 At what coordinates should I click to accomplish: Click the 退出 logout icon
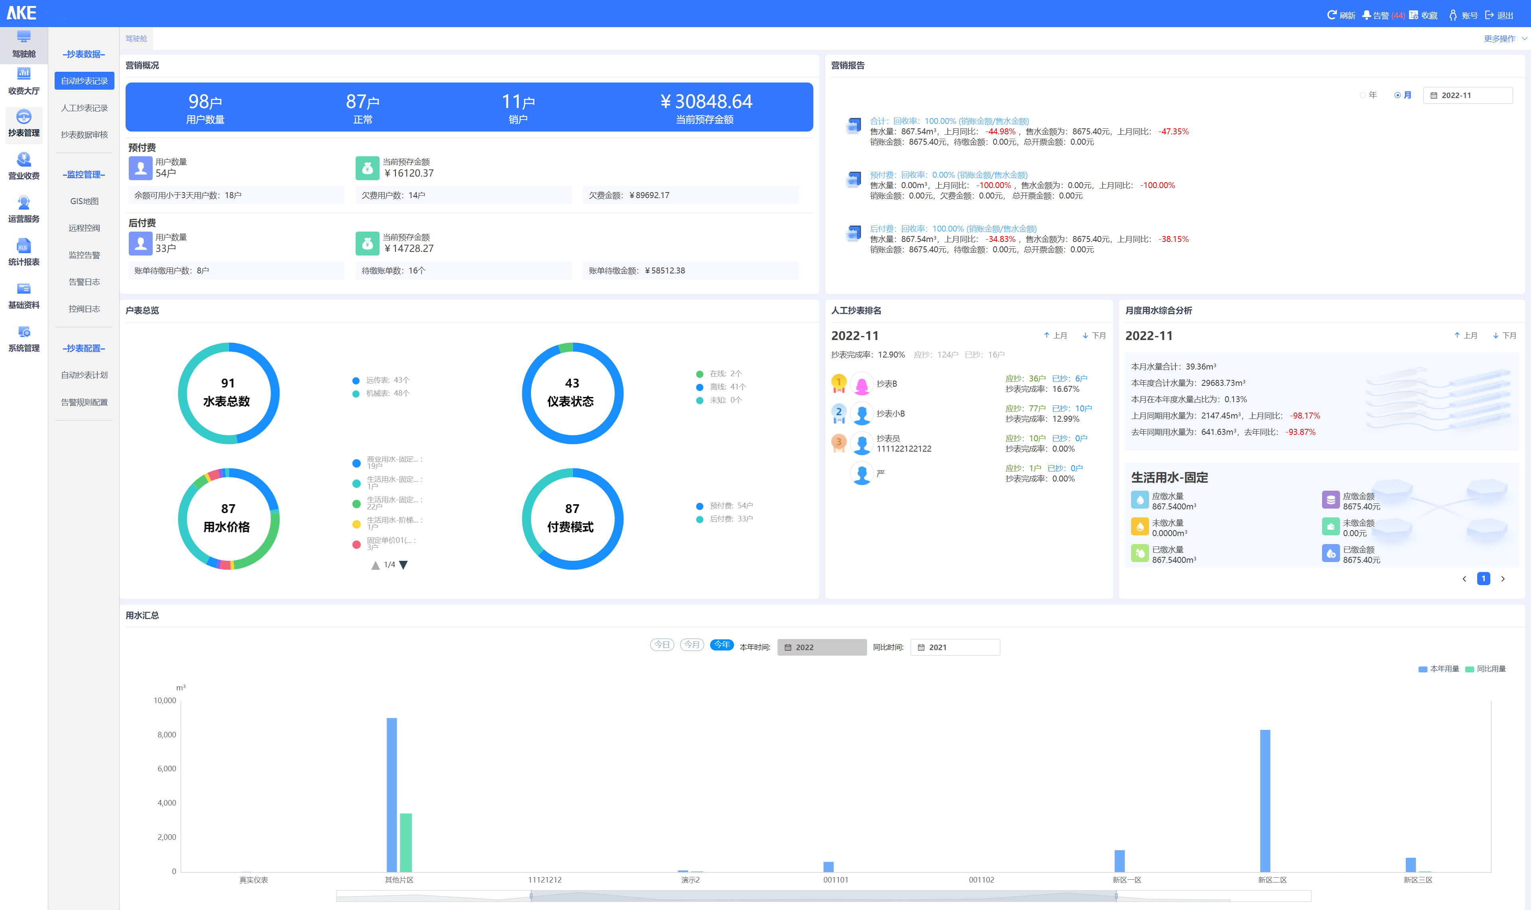coord(1489,15)
